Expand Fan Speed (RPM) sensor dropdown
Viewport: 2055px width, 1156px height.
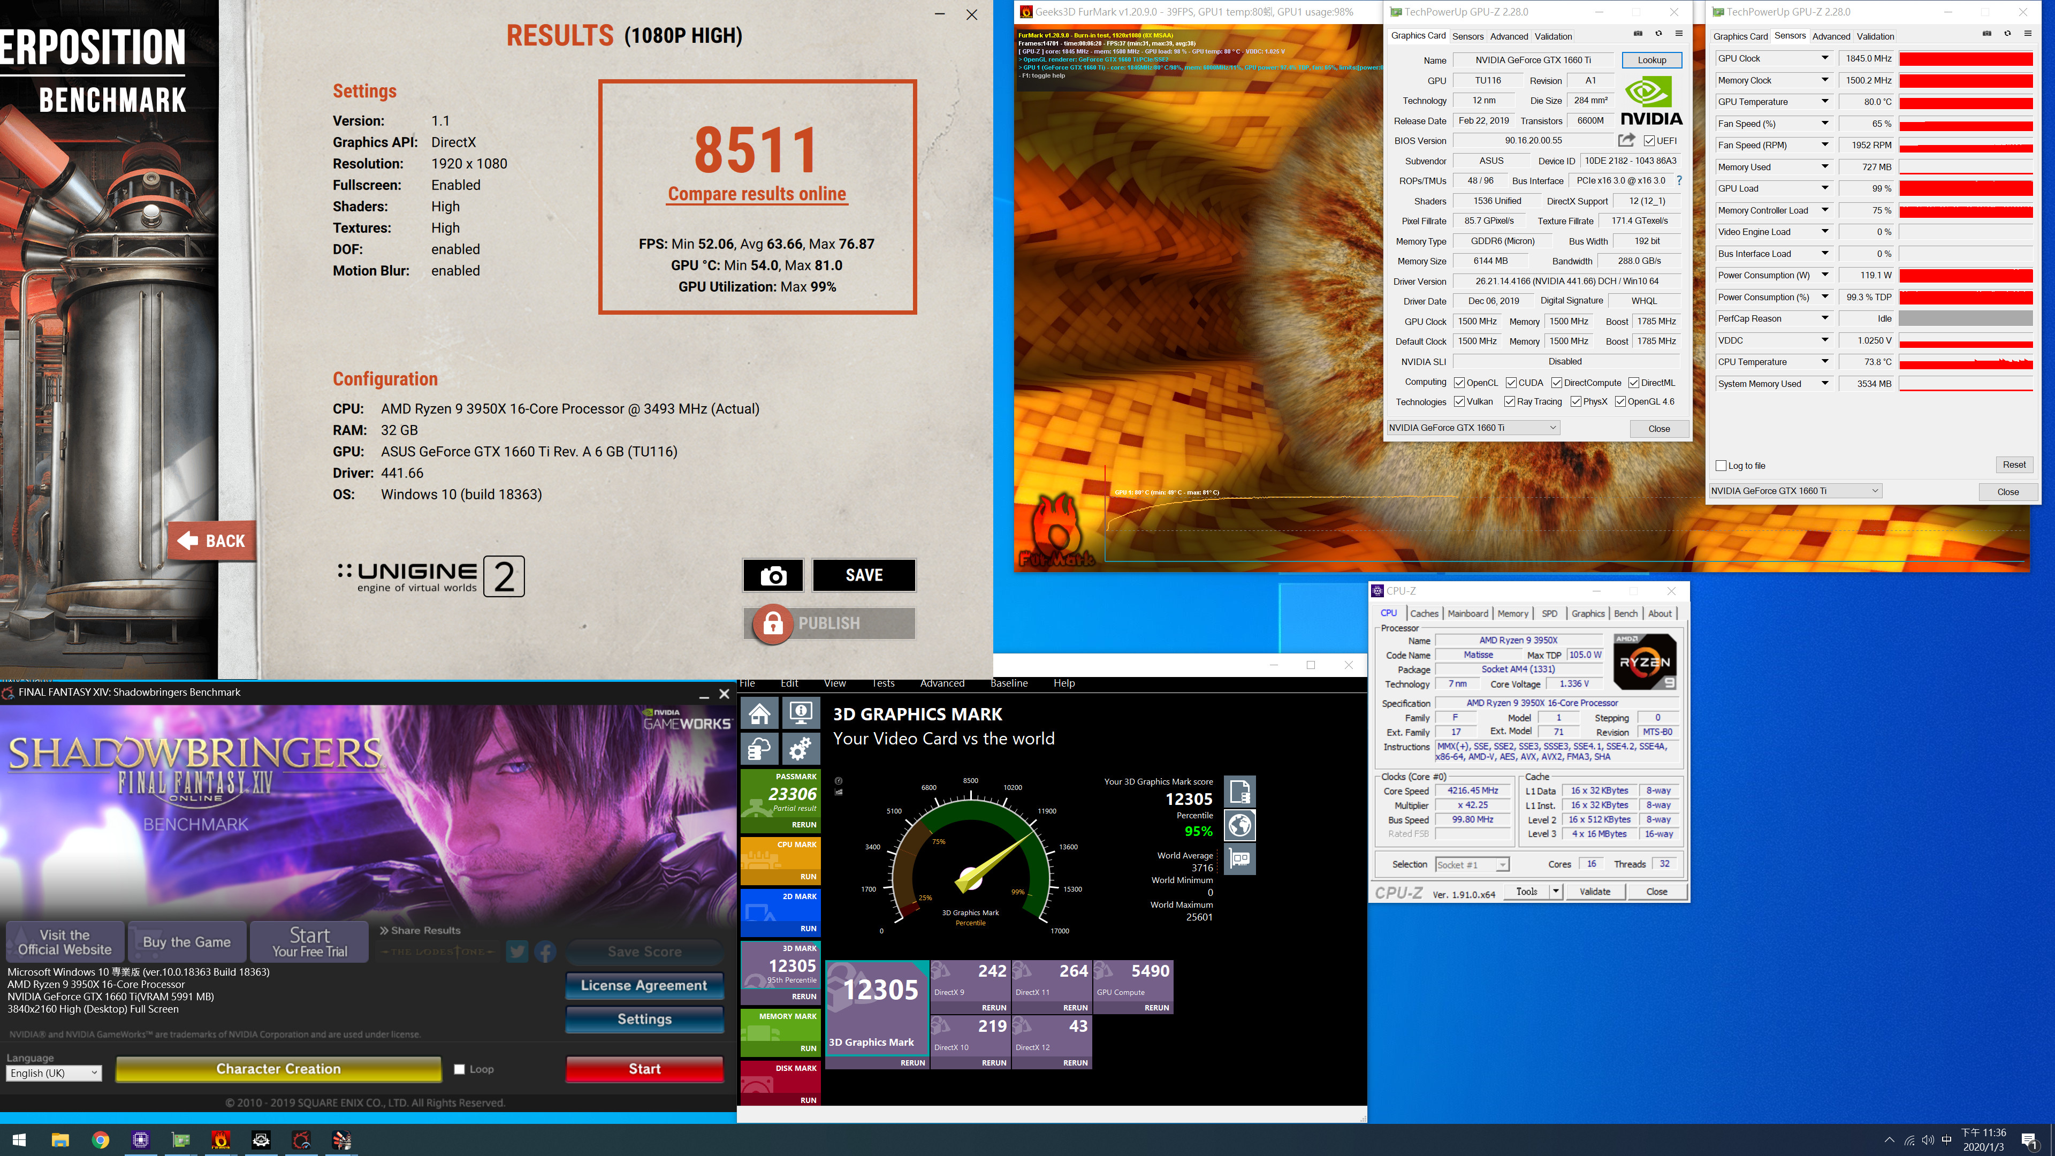coord(1824,145)
